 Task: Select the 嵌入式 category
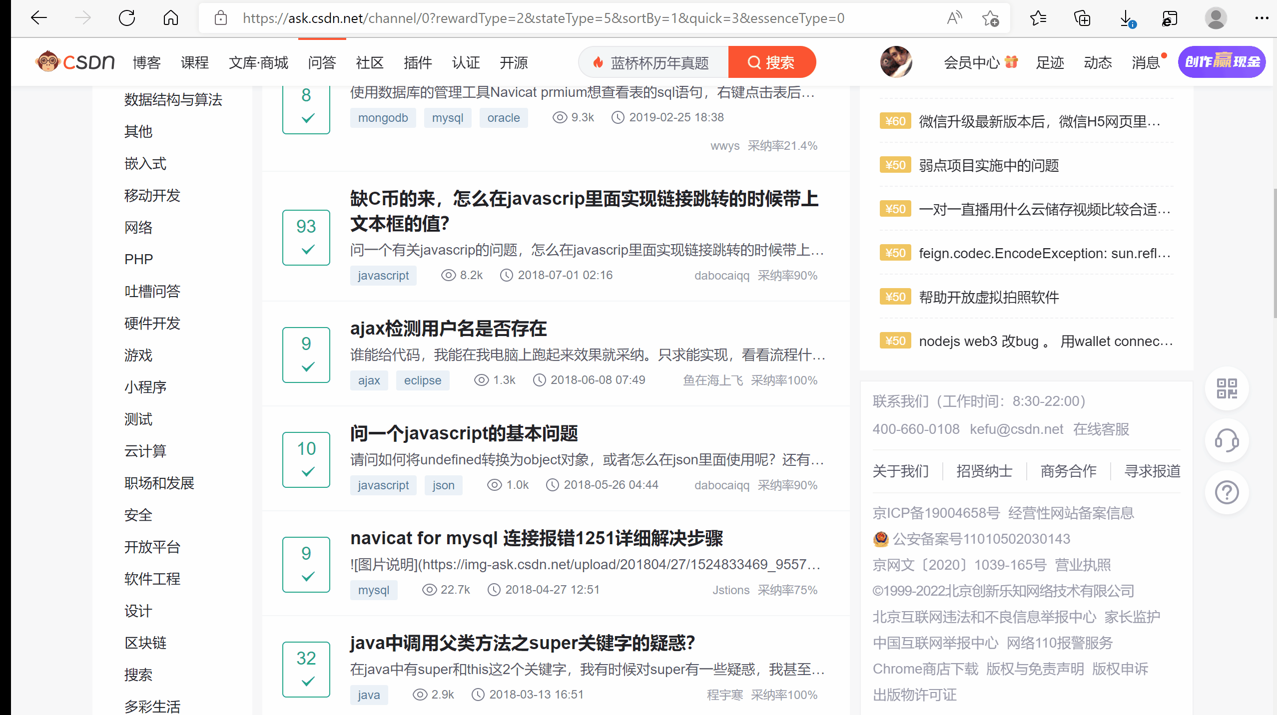point(145,163)
